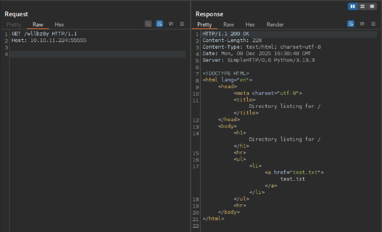Click empty line 4 in request editor
Image resolution: width=382 pixels, height=232 pixels.
(95, 54)
